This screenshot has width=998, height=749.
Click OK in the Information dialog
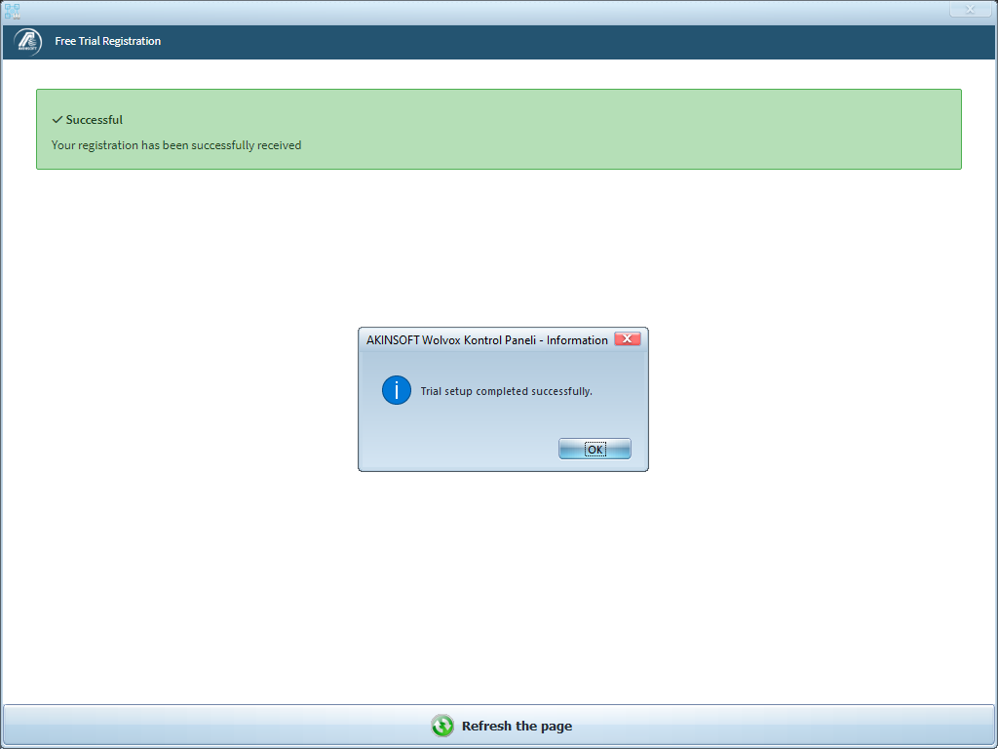595,449
